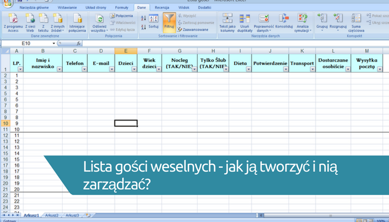Screen dimensions: 389x222
Task: Switch to Wstawianie tab
Action: coord(67,7)
